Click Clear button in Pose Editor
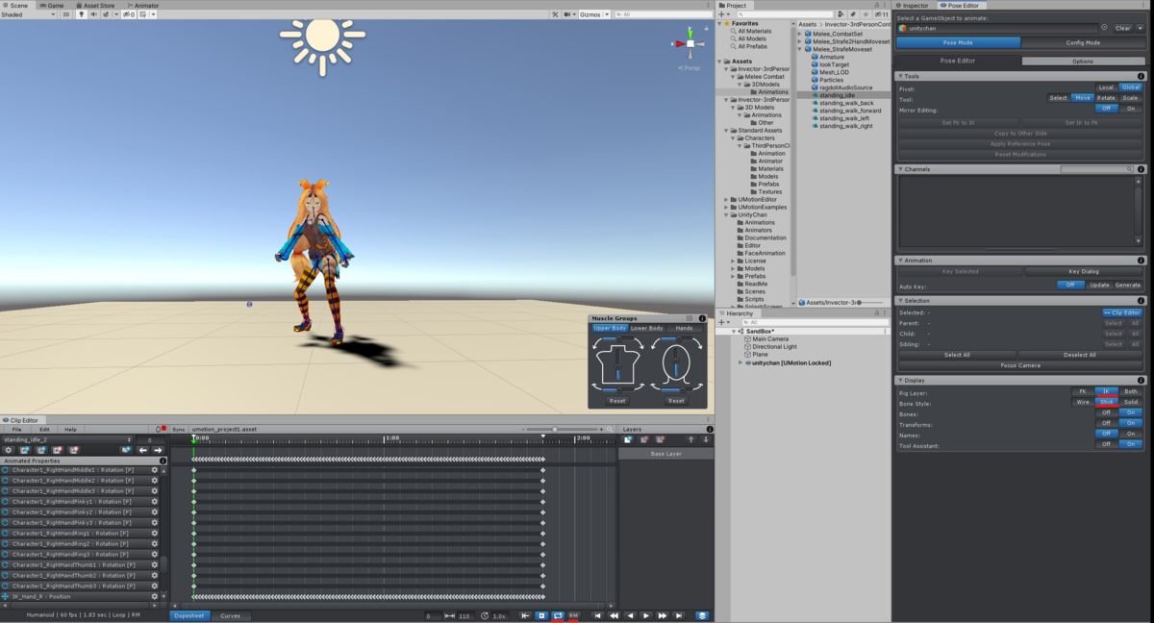Screen dimensions: 1154x623 point(1123,28)
